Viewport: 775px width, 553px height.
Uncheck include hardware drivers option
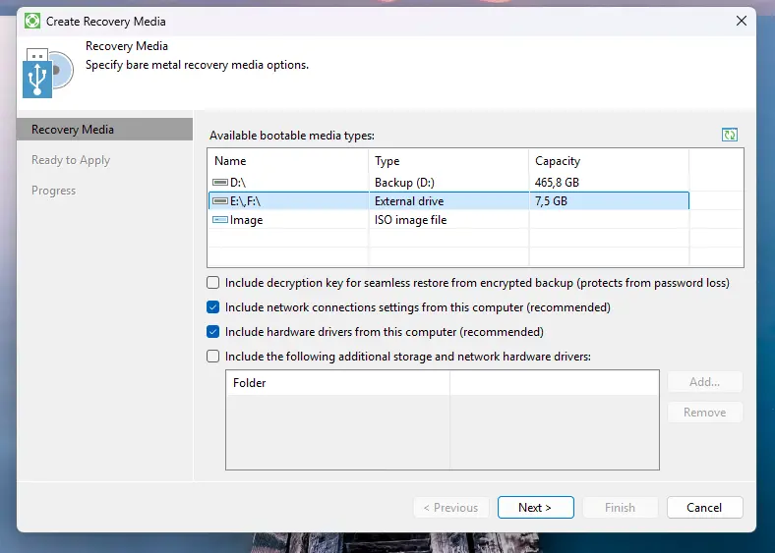point(213,332)
